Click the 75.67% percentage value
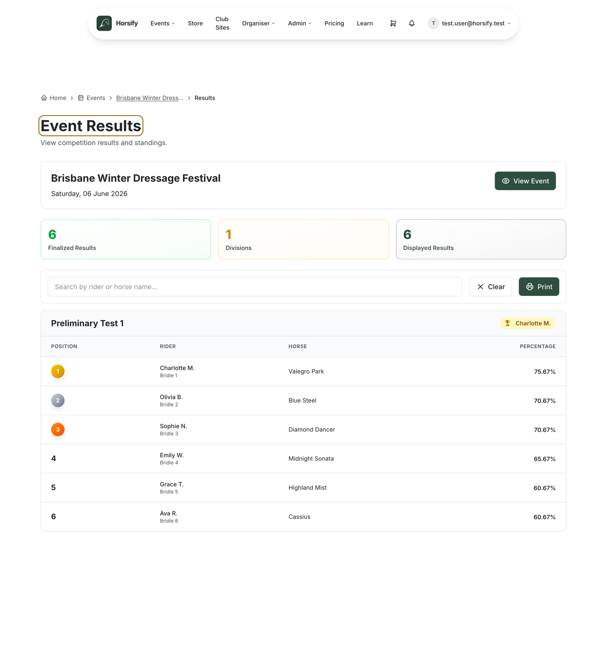 pyautogui.click(x=545, y=372)
